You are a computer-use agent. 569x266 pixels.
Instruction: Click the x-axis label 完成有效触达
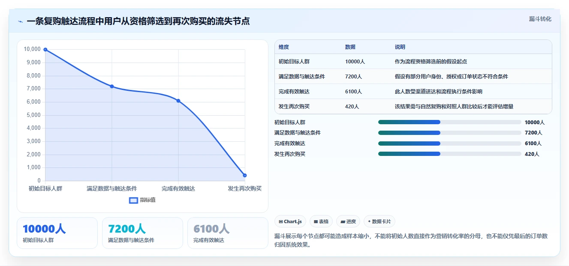[x=178, y=188]
